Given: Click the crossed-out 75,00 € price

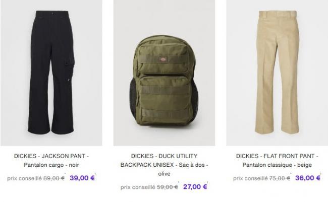Looking at the screenshot, I should (x=280, y=178).
